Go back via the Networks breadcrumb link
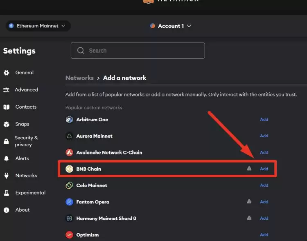The image size is (307, 241). (x=79, y=78)
